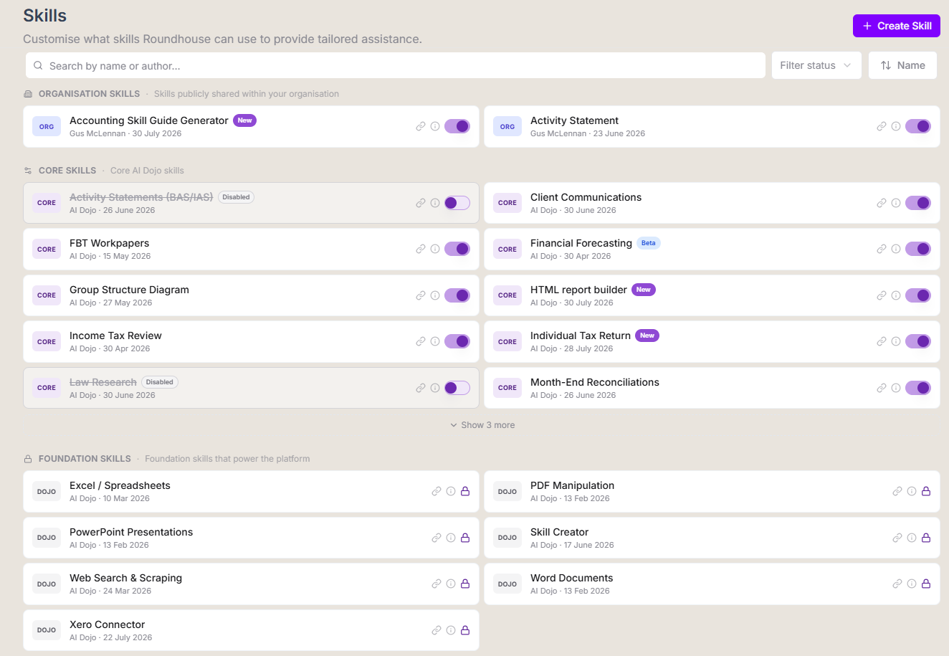Open info for Accounting Skill Guide Generator
The height and width of the screenshot is (656, 949).
click(x=435, y=126)
